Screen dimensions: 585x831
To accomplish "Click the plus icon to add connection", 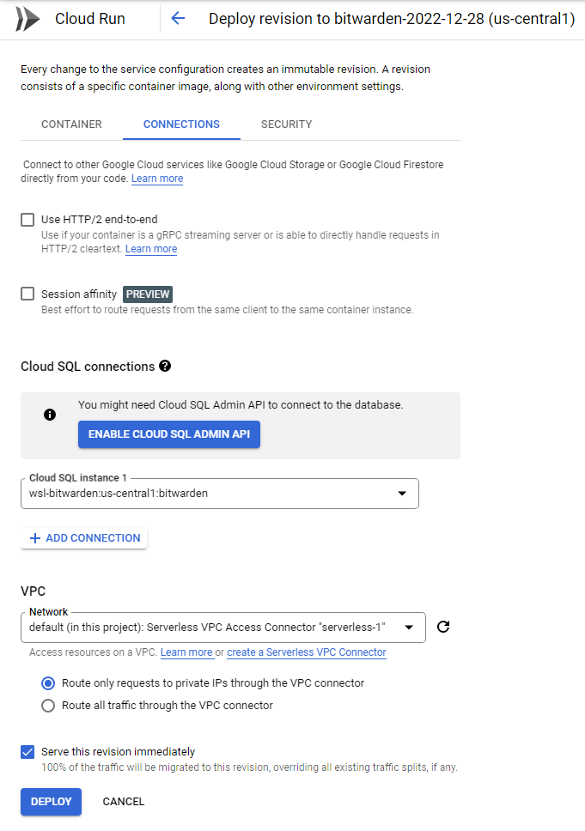I will coord(35,538).
